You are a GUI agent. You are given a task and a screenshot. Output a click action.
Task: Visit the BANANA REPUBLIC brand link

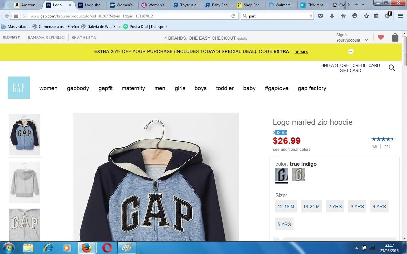pyautogui.click(x=46, y=37)
